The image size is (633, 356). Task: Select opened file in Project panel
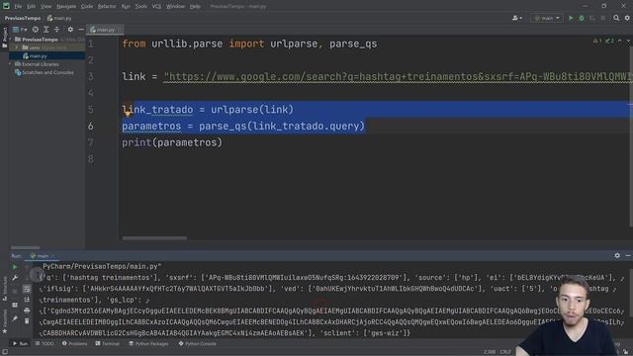pos(36,30)
